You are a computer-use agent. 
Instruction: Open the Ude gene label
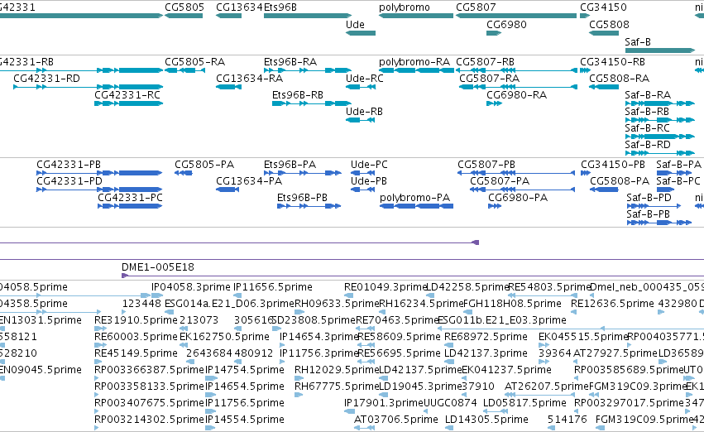click(x=355, y=25)
